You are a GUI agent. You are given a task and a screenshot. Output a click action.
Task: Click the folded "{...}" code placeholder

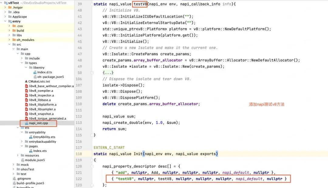(108, 73)
